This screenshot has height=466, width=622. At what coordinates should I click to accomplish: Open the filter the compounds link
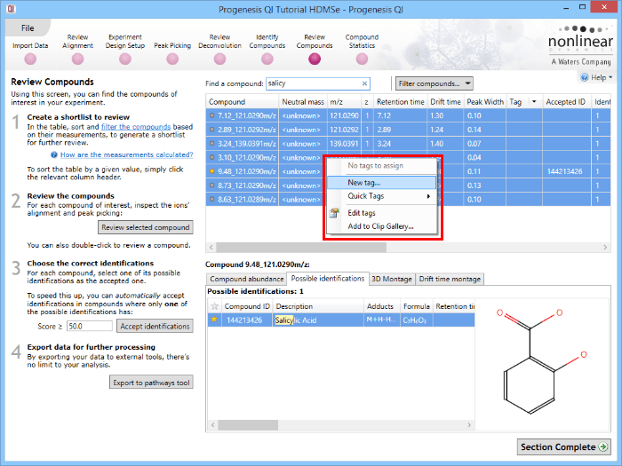tap(136, 127)
